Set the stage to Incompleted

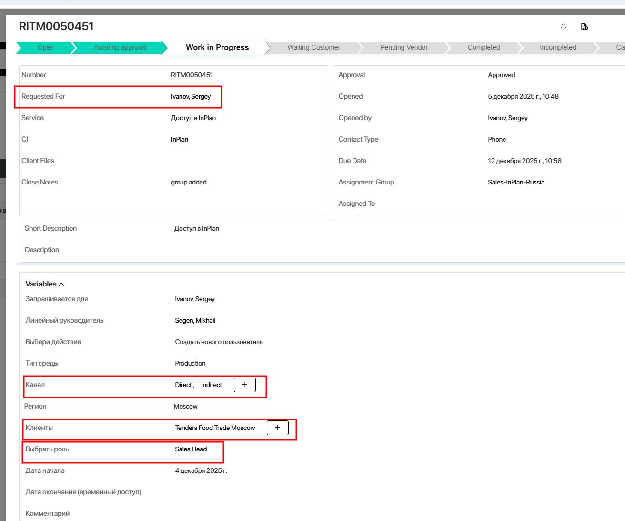tap(557, 47)
